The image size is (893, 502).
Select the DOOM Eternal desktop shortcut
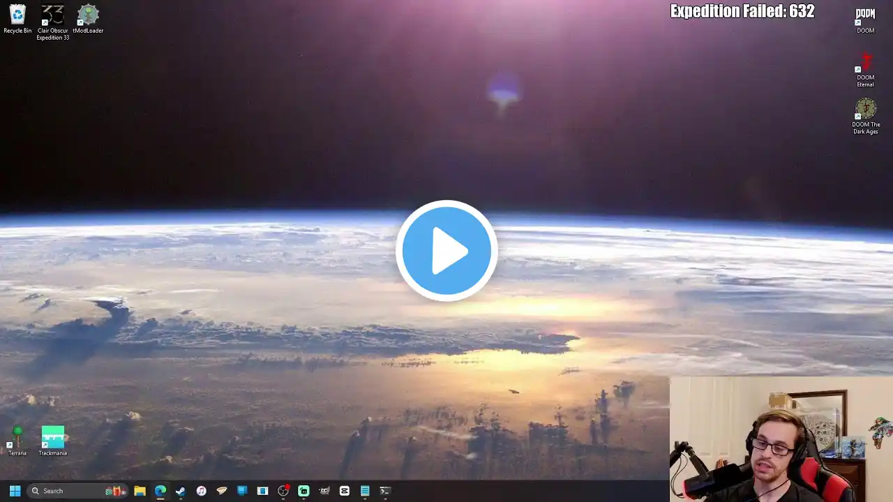(x=865, y=70)
